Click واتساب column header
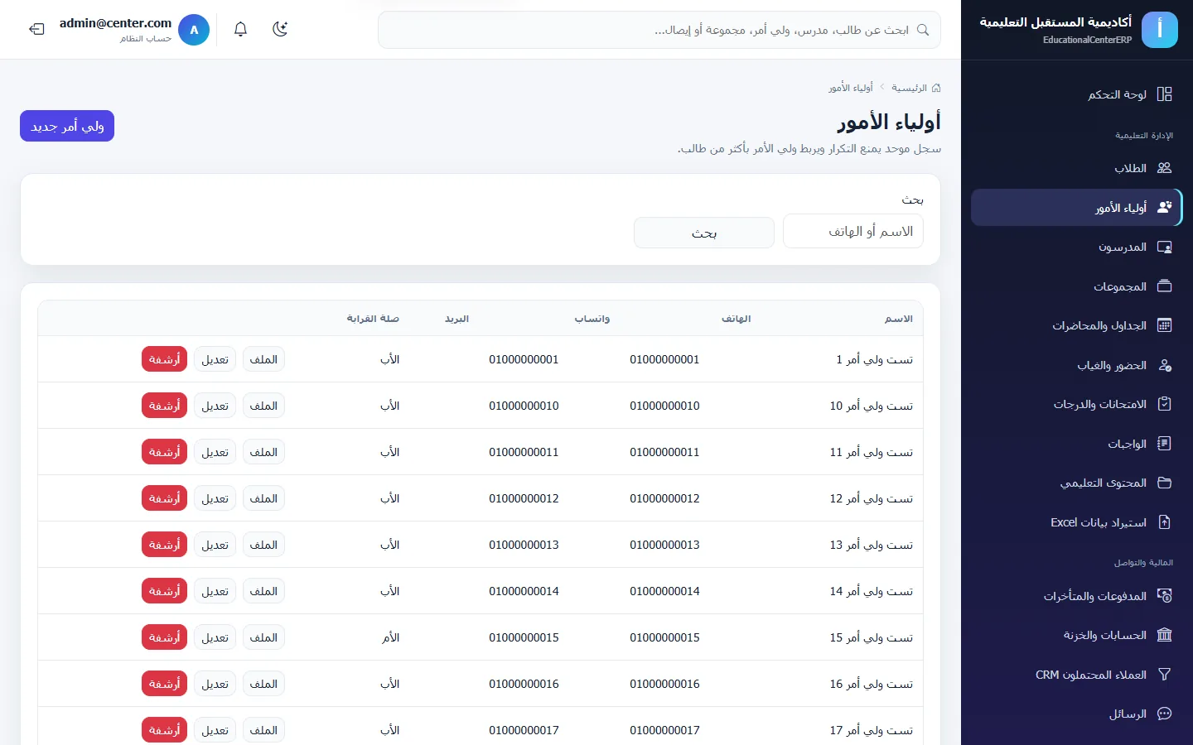This screenshot has width=1193, height=745. [592, 319]
